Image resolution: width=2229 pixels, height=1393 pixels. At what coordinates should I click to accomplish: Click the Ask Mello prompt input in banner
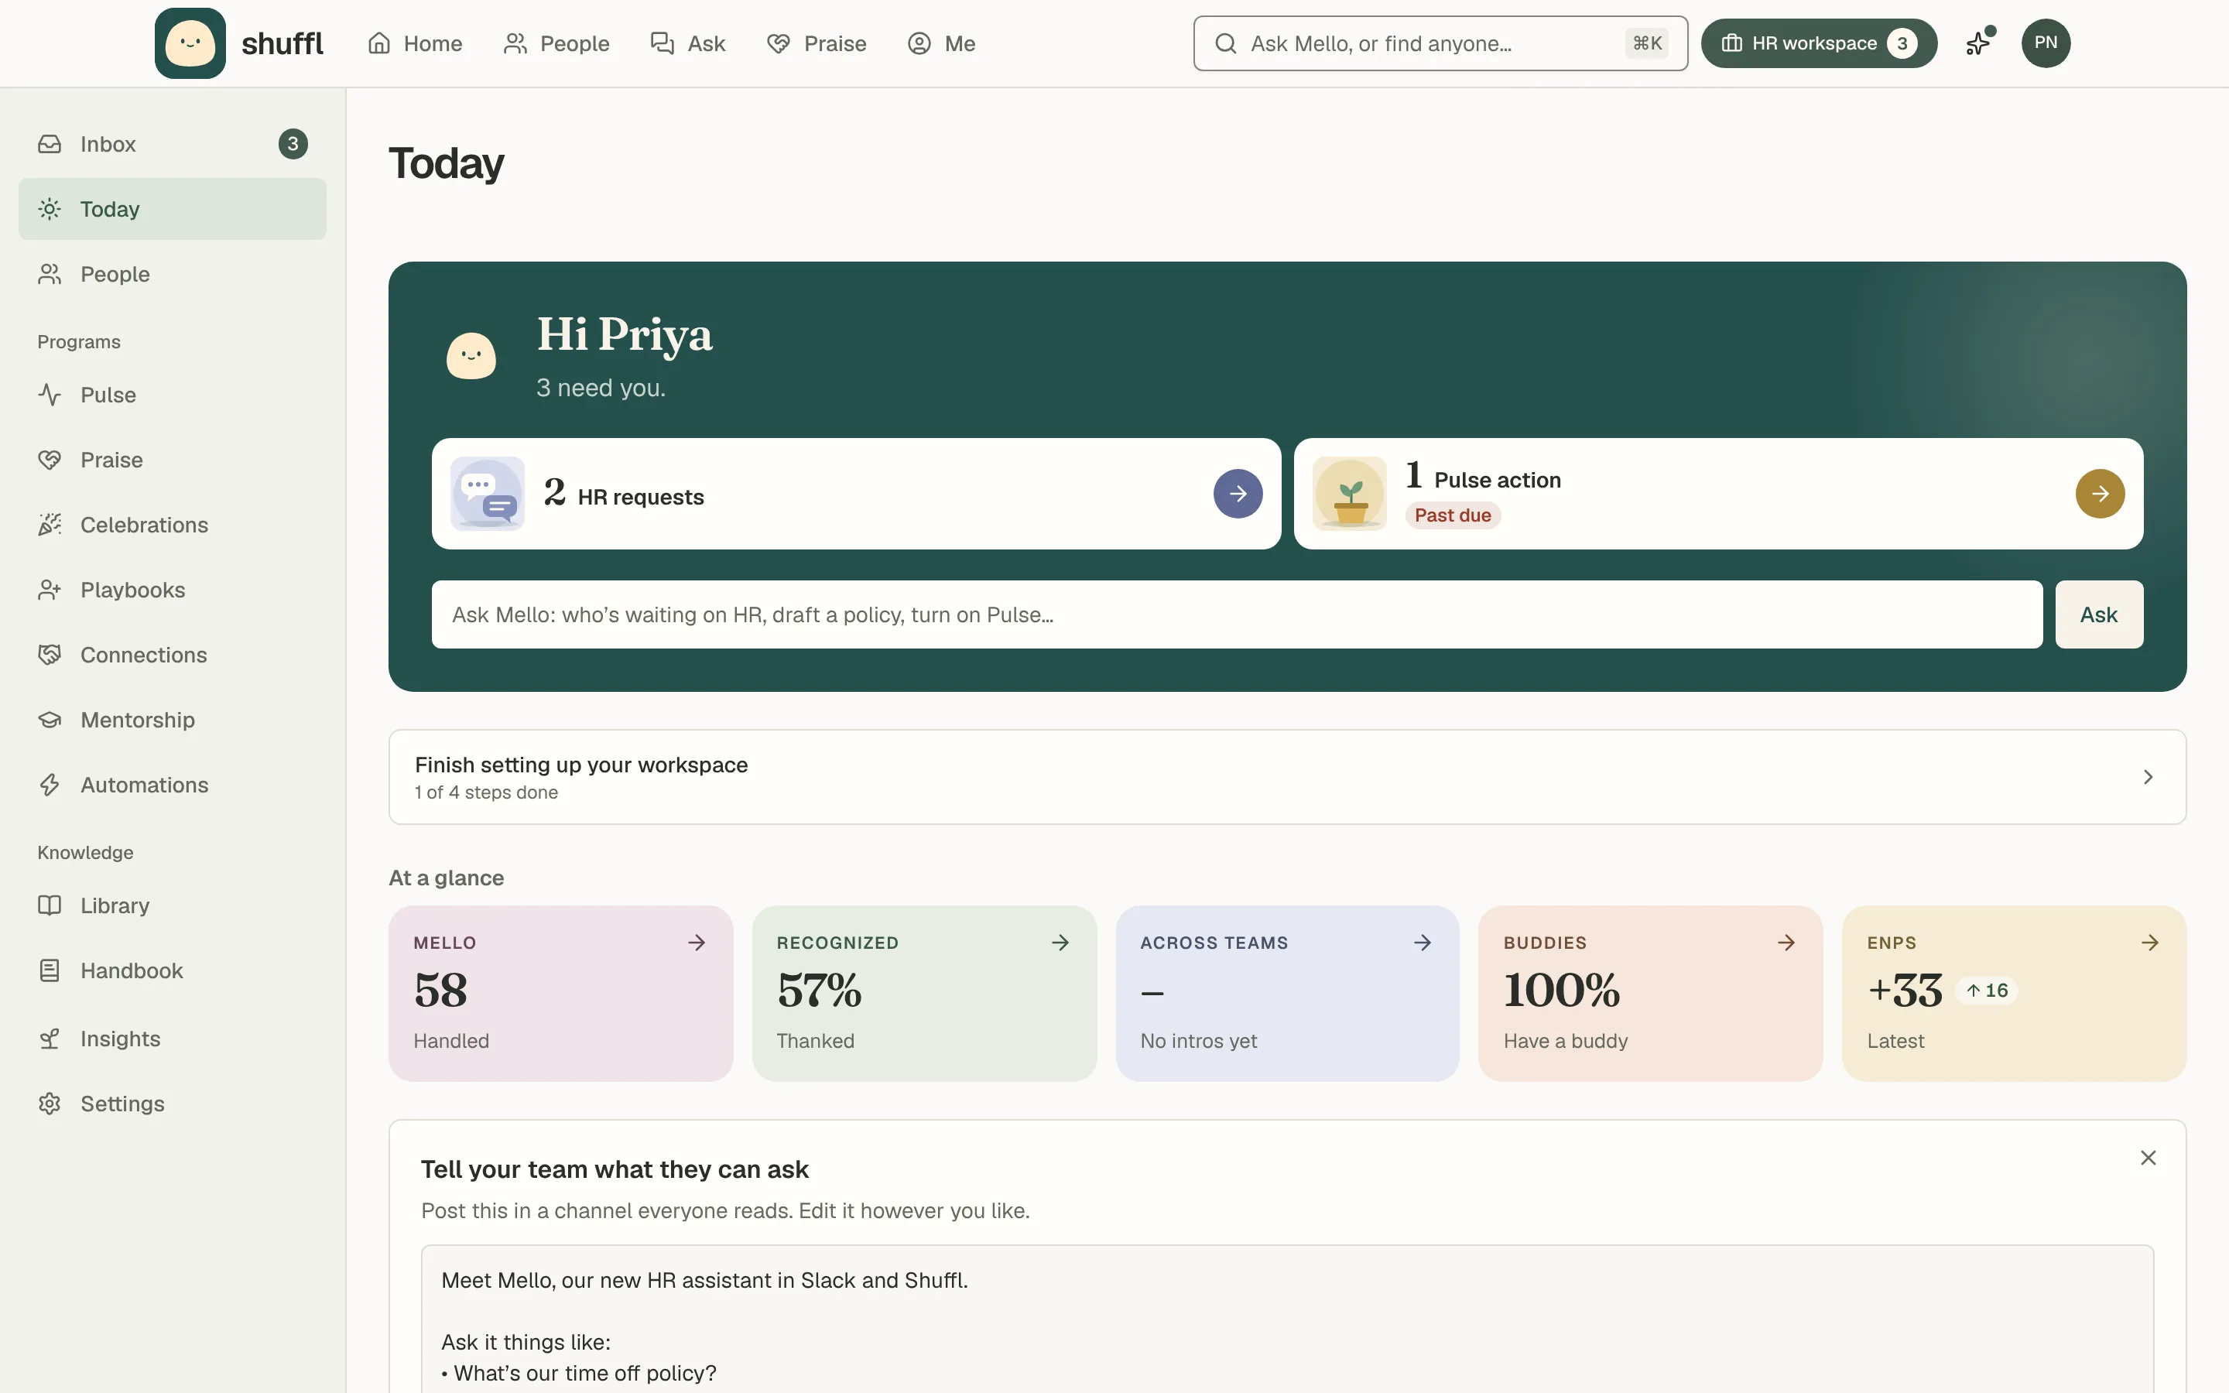click(1236, 614)
